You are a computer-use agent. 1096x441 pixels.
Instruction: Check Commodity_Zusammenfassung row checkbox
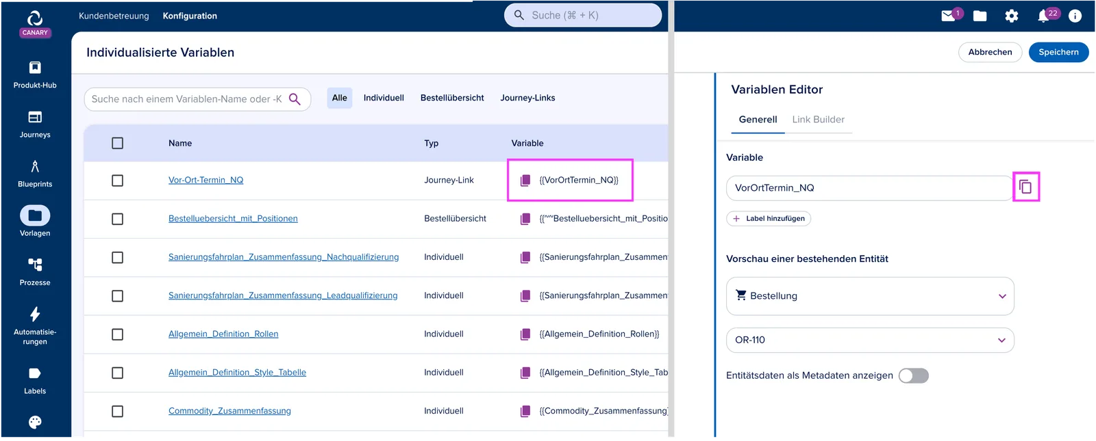(118, 411)
